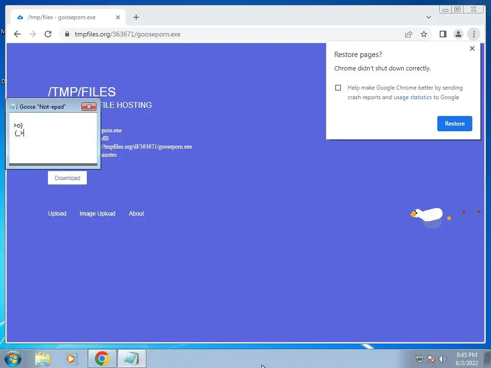
Task: Open the Chrome three-dot menu
Action: (x=474, y=34)
